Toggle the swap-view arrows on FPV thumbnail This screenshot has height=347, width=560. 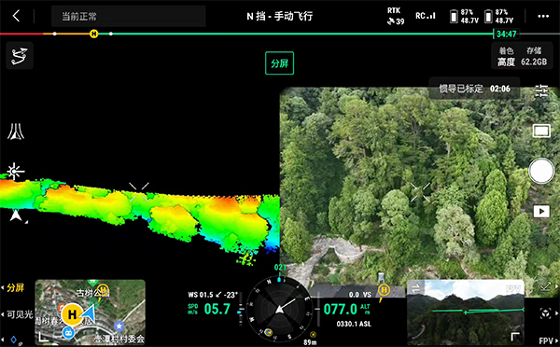[x=415, y=288]
